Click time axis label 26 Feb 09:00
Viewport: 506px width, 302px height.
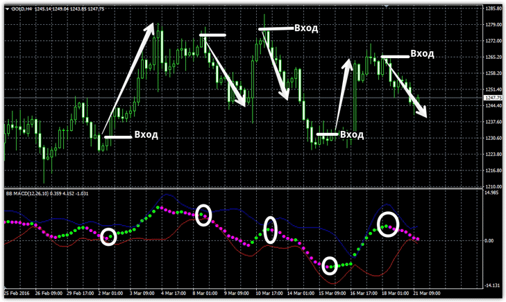49,293
